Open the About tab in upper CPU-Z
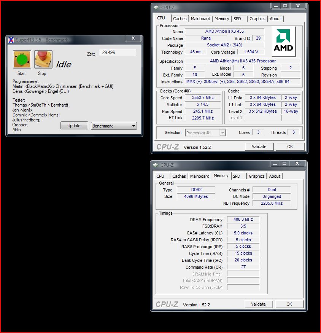Viewport: 321px width, 333px height. click(x=275, y=19)
